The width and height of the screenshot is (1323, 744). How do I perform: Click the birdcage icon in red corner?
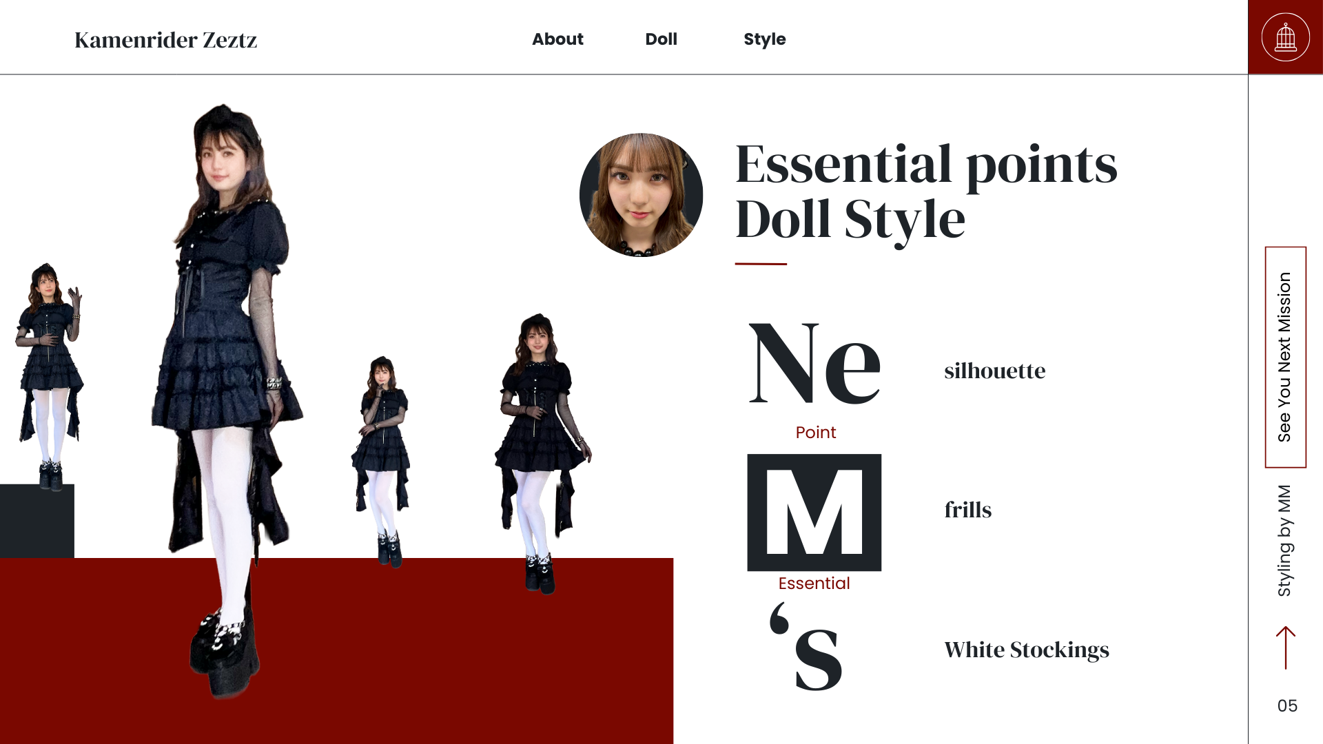1285,37
